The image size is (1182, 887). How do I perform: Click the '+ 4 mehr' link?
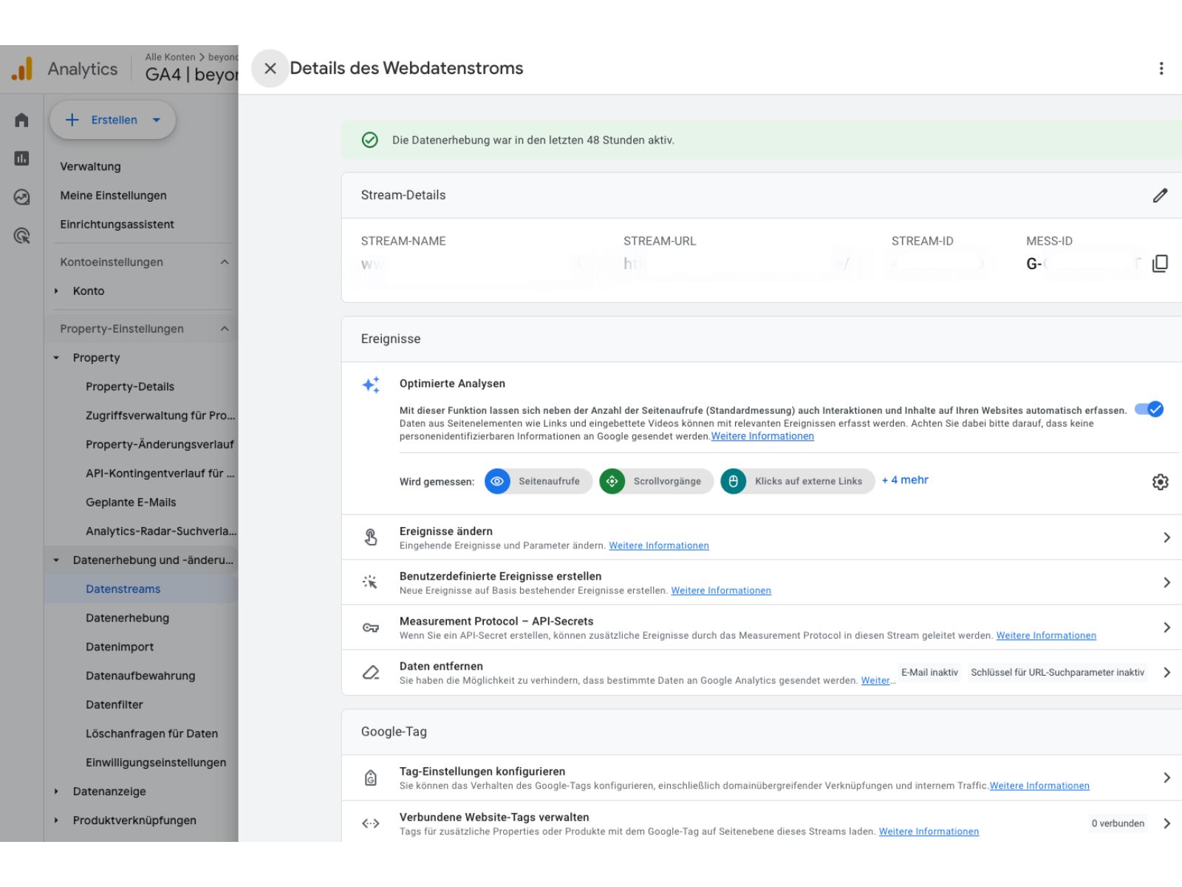905,480
